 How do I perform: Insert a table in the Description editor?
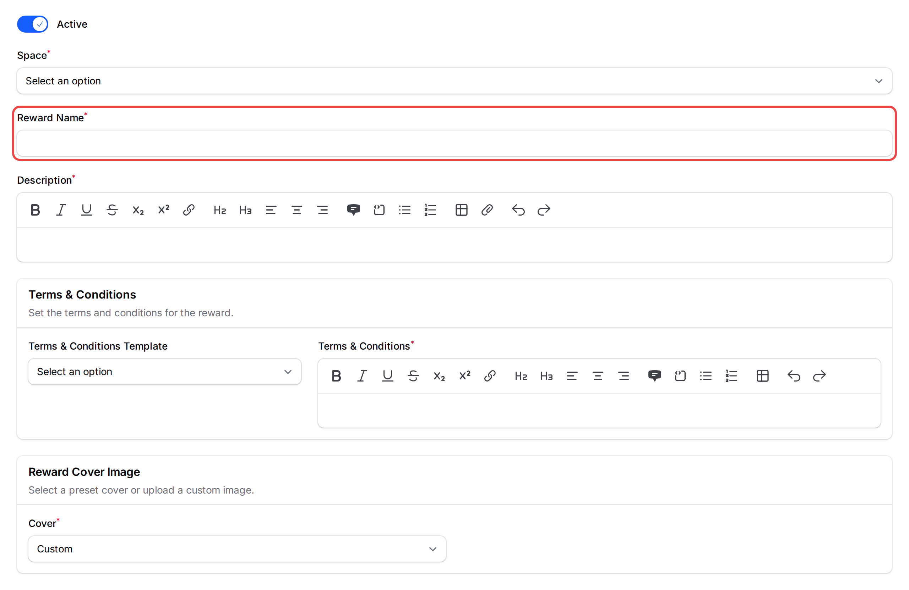(x=461, y=210)
